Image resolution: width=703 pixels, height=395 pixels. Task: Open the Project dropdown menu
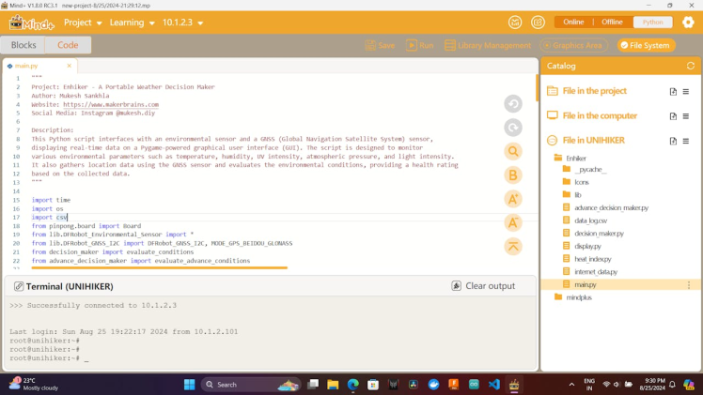tap(83, 23)
